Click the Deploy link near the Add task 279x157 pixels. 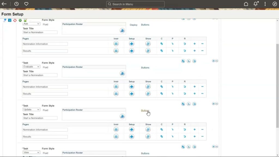134,25
